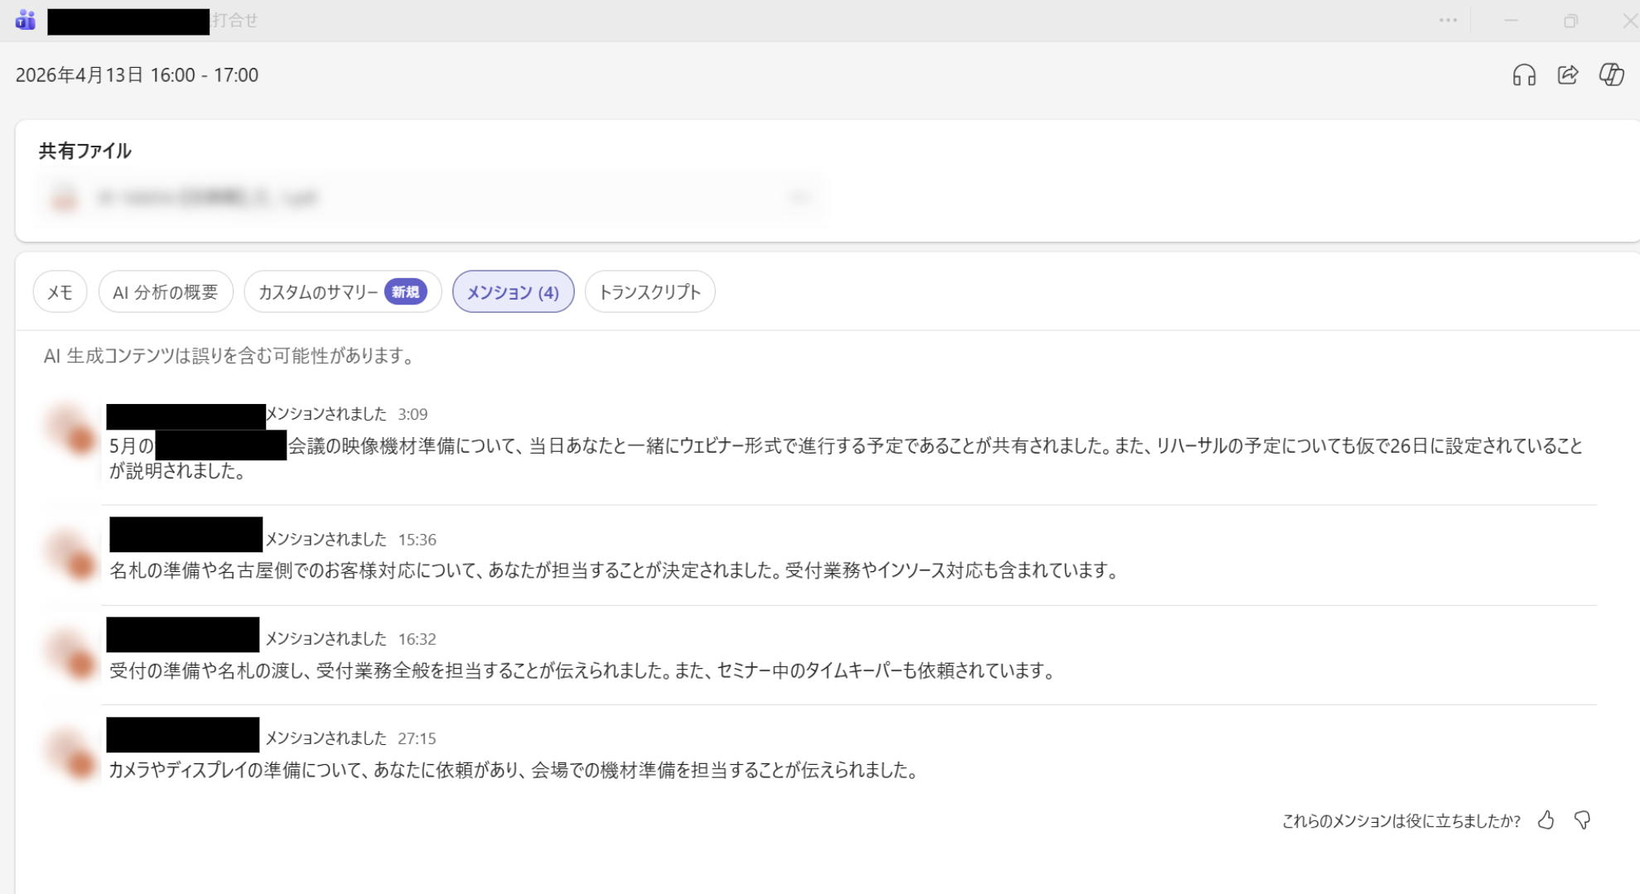Open the title bar more options ellipsis
The width and height of the screenshot is (1640, 894).
click(x=1448, y=21)
